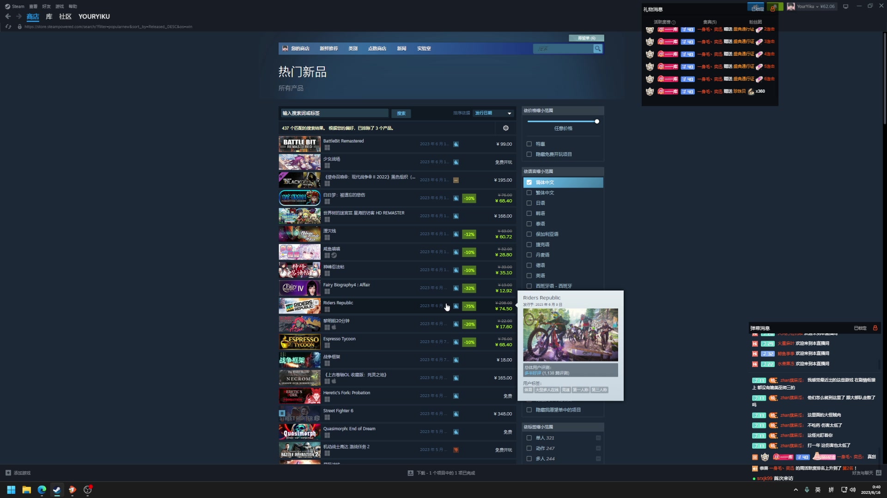Click the Riders Republic thumbnail in results
887x498 pixels.
299,306
